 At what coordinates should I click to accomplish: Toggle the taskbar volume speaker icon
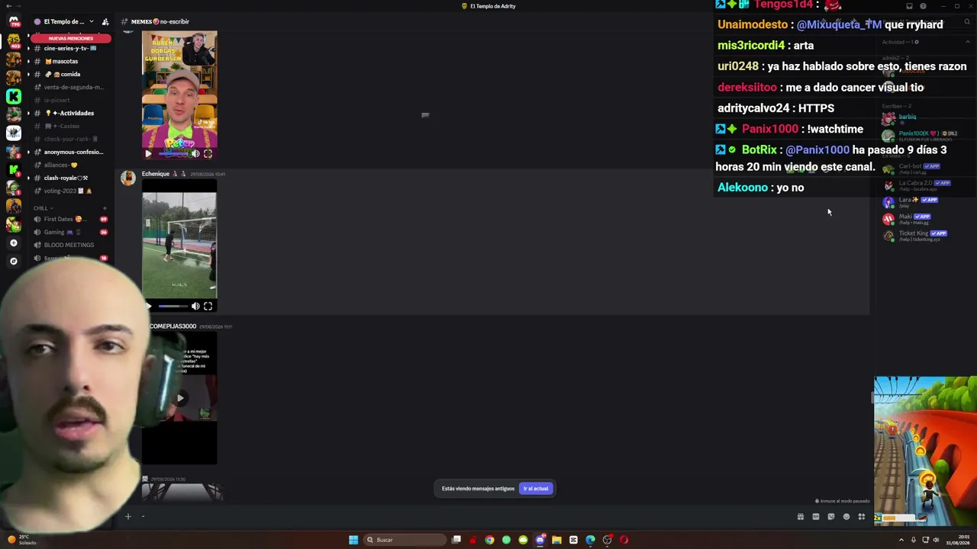[936, 540]
